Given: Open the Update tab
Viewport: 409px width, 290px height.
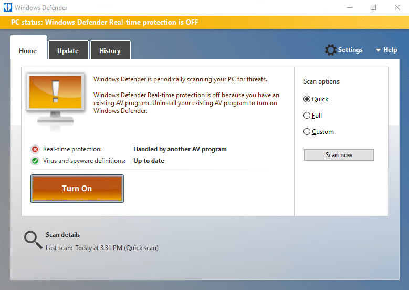Looking at the screenshot, I should click(x=68, y=50).
